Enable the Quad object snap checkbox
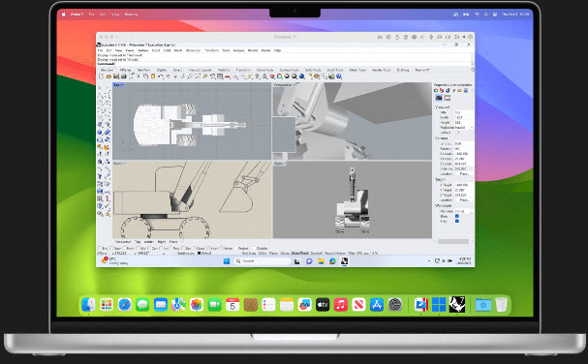Viewport: 588px width, 364px height. pos(195,248)
